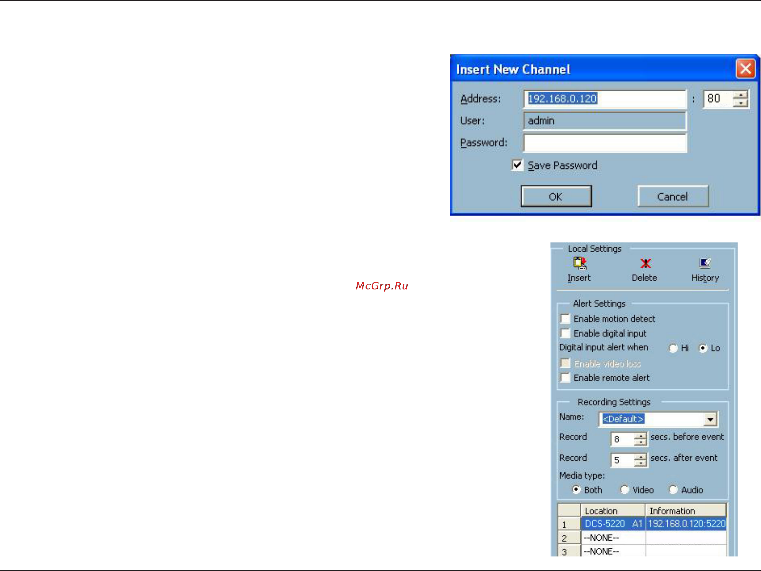
Task: Select the Lo radio button
Action: pyautogui.click(x=703, y=348)
